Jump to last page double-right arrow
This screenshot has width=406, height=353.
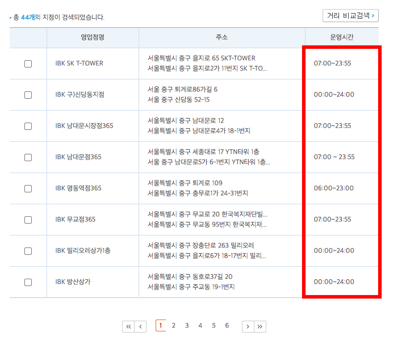click(x=260, y=326)
